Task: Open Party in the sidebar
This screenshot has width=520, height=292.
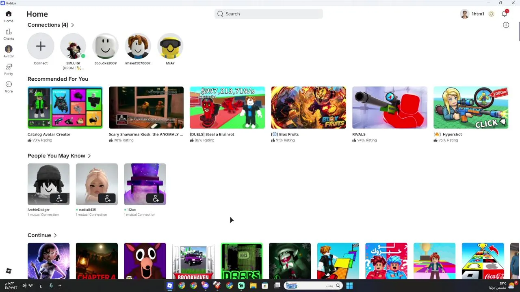Action: [x=9, y=67]
